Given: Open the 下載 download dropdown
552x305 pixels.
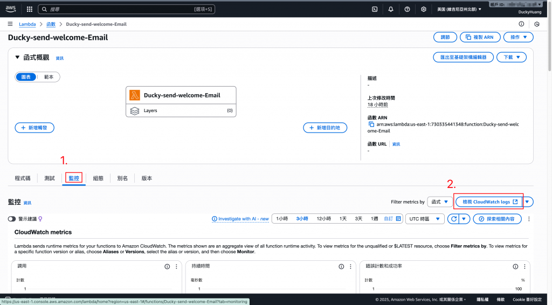Looking at the screenshot, I should point(512,57).
